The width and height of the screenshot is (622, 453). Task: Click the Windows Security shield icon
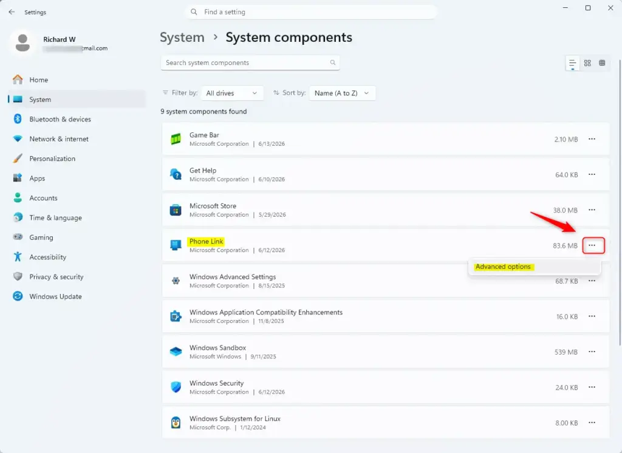[176, 387]
